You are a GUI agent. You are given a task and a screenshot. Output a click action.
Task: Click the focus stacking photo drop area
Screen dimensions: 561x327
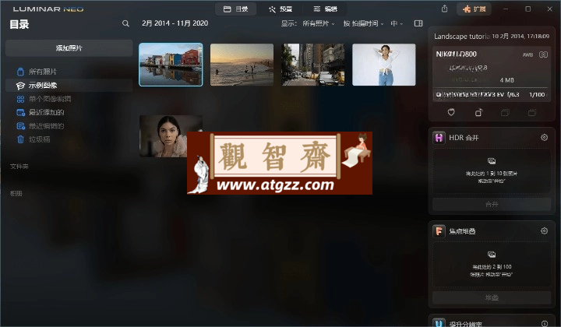point(492,264)
